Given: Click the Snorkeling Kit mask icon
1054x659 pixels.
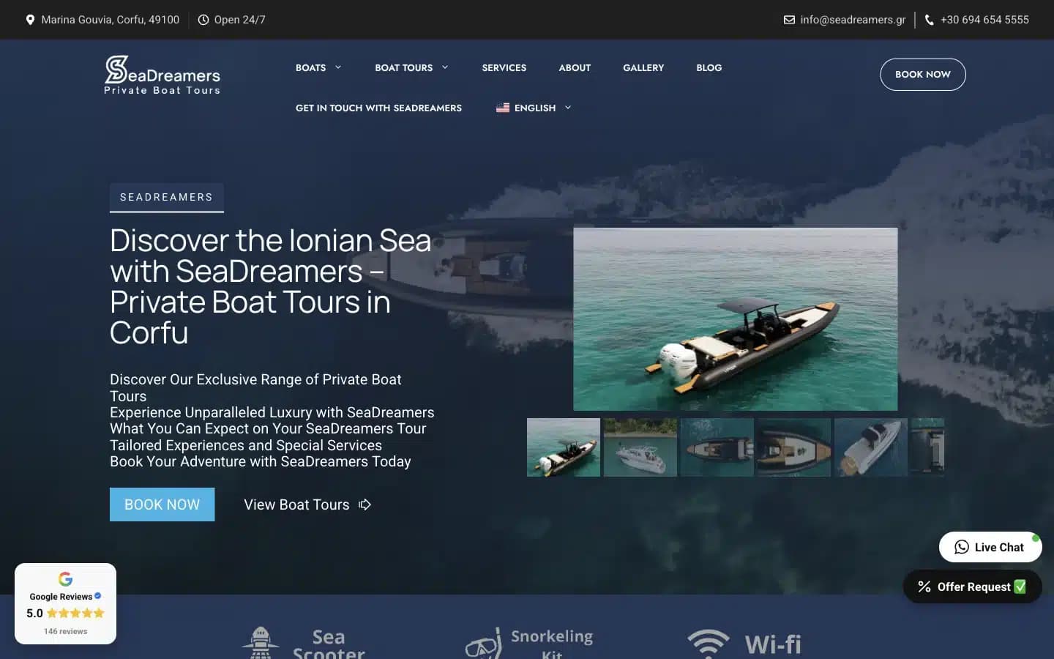Looking at the screenshot, I should click(x=483, y=644).
